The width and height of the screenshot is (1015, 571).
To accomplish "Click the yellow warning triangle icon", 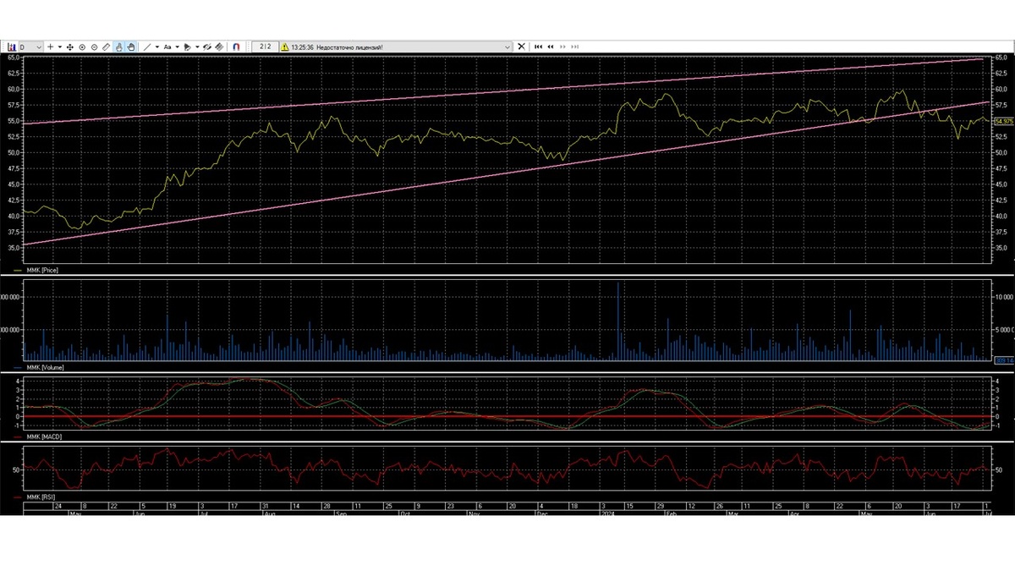I will point(285,47).
